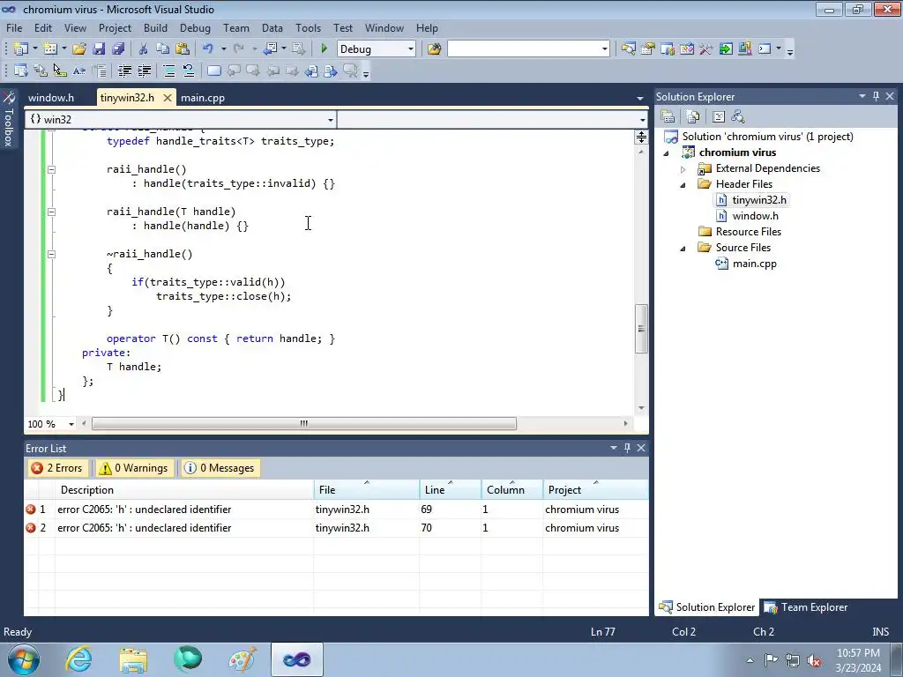Undo the last edit with the Undo icon

point(208,49)
